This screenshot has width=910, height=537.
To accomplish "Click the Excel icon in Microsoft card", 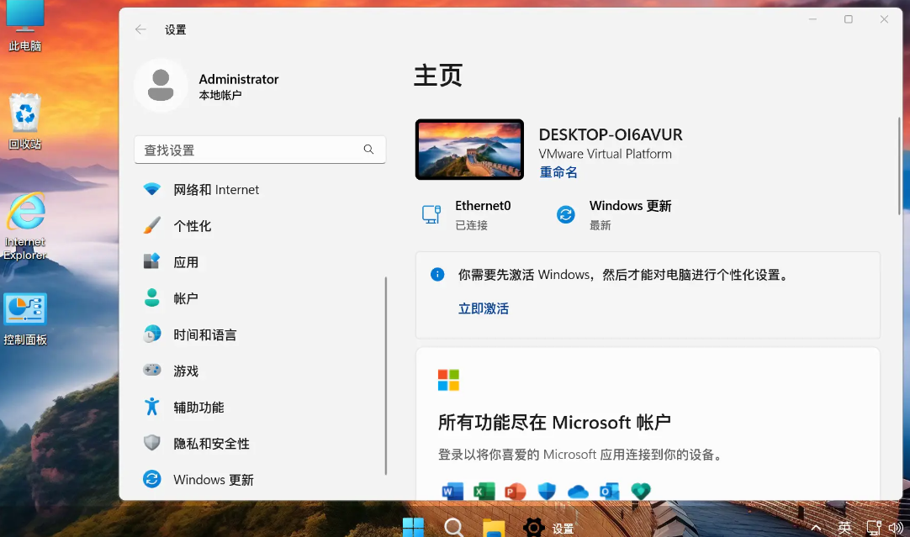I will pyautogui.click(x=484, y=492).
